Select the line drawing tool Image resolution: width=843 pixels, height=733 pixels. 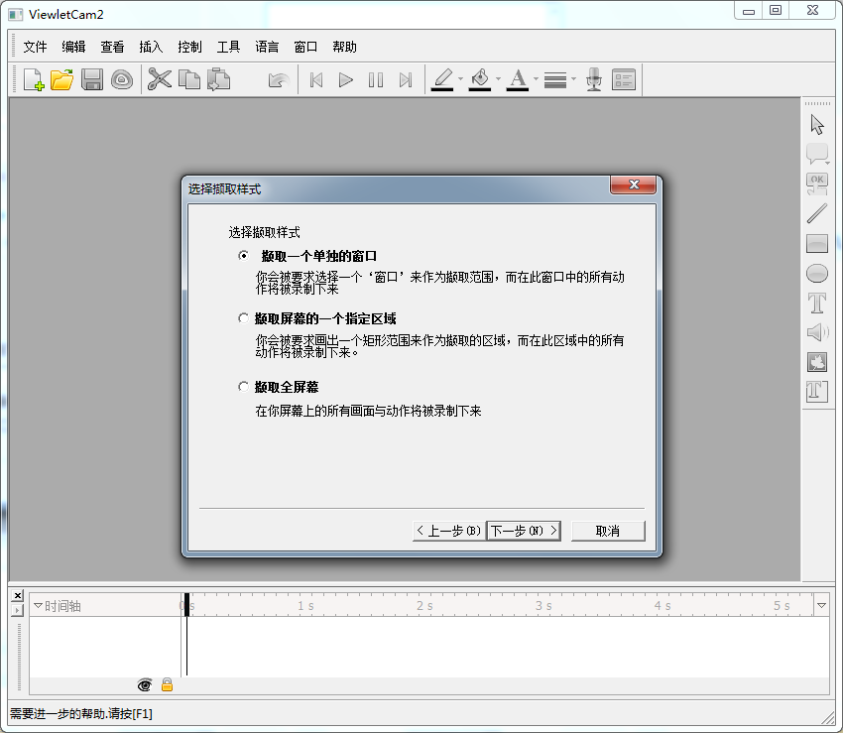[x=817, y=213]
